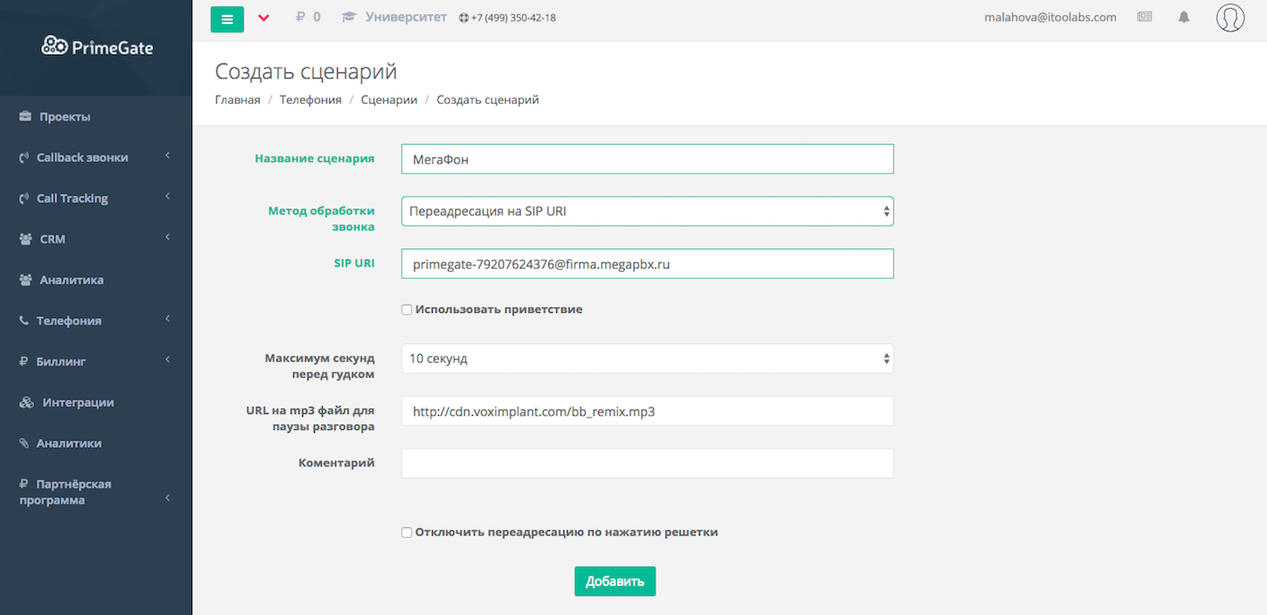Click the Интеграции cubes icon
The height and width of the screenshot is (615, 1267).
point(26,402)
